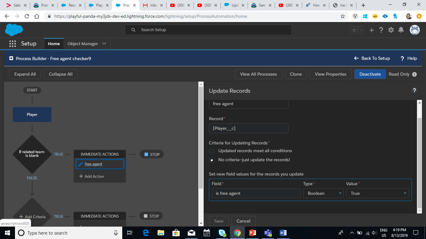This screenshot has height=239, width=426.
Task: Click the Cortana microphone icon
Action: pyautogui.click(x=116, y=233)
